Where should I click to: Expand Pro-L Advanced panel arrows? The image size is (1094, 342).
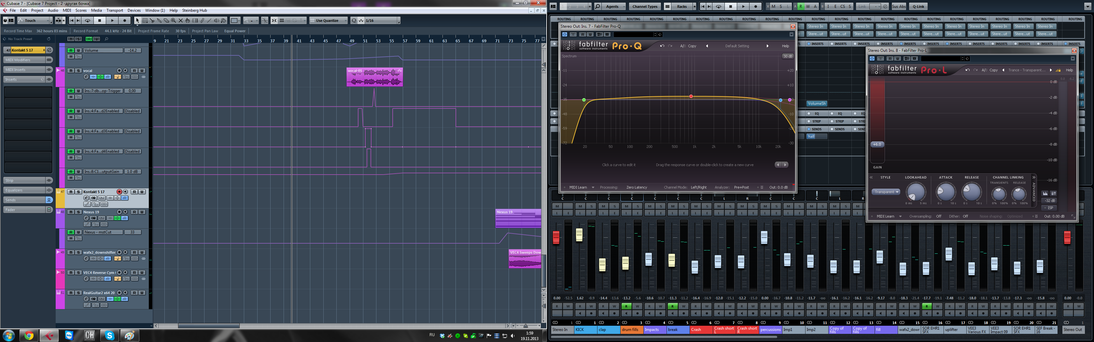[x=1034, y=177]
